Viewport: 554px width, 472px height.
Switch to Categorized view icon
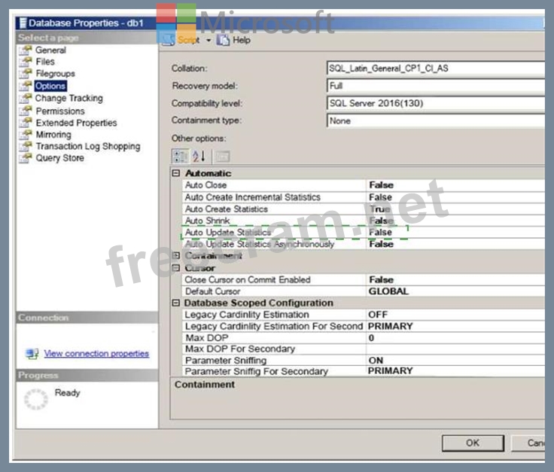180,156
